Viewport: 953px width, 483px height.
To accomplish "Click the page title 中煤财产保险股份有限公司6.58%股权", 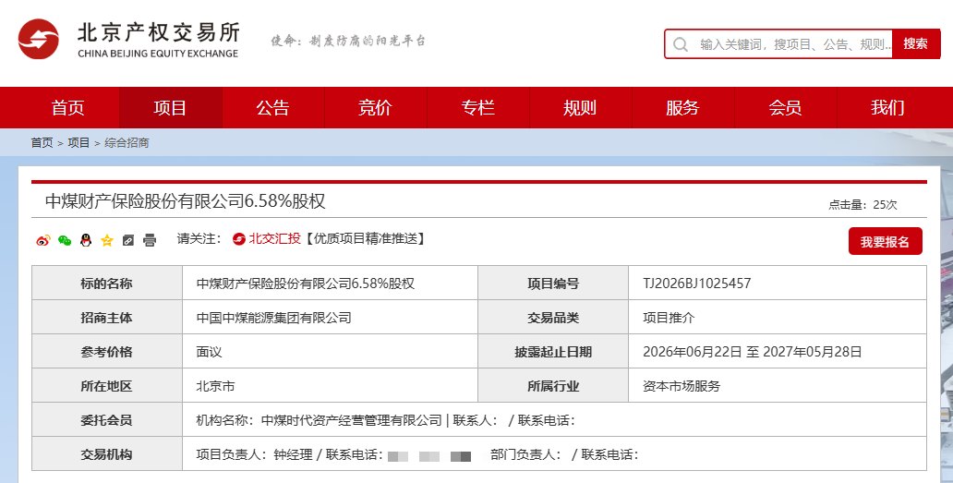I will tap(186, 201).
